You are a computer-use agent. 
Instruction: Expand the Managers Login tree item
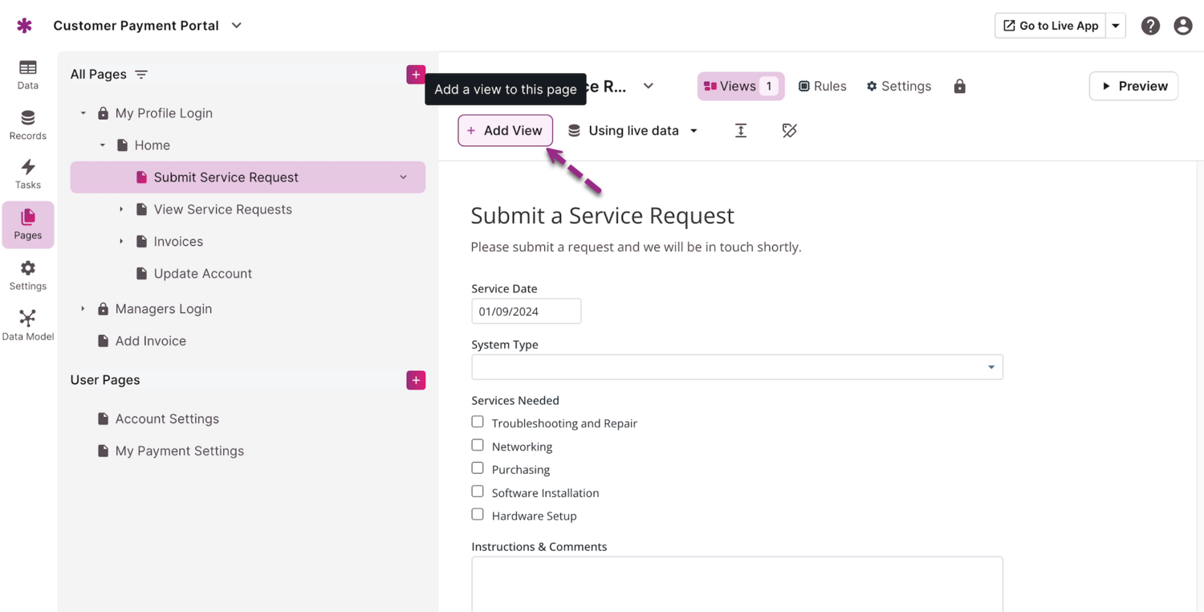[83, 309]
